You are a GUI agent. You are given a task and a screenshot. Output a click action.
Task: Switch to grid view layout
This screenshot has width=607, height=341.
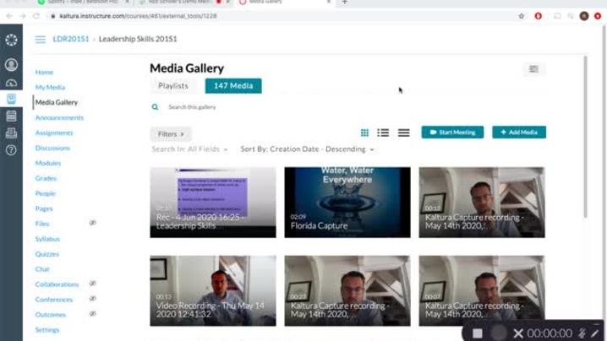364,133
